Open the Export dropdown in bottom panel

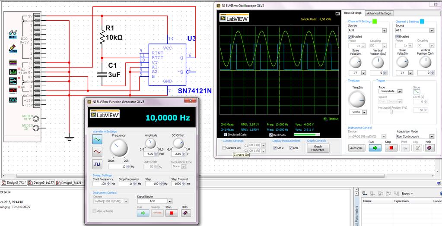click(407, 193)
